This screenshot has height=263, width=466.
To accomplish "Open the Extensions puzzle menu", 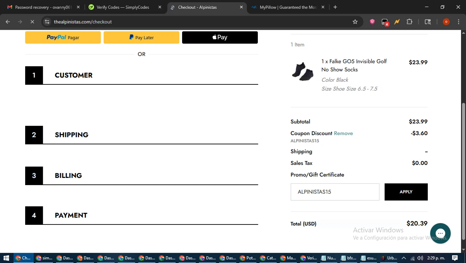I will [409, 22].
